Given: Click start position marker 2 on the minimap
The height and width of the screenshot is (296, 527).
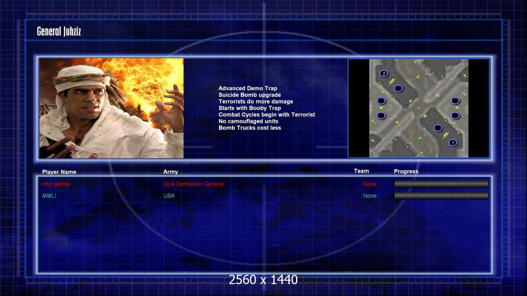Looking at the screenshot, I should [x=384, y=74].
